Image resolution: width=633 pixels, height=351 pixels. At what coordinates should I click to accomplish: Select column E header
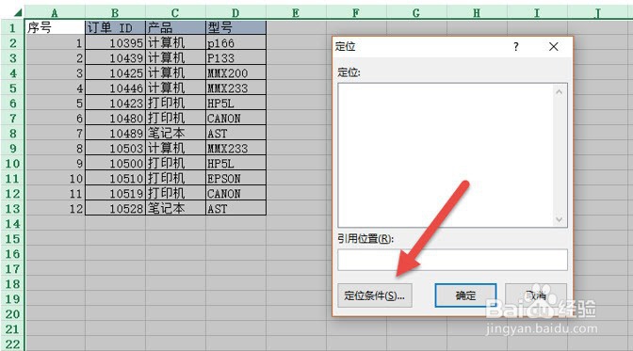(x=296, y=13)
